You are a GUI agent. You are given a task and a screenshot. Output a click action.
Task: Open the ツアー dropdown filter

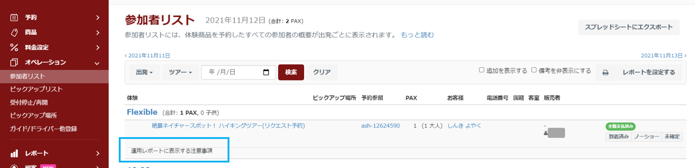pos(180,72)
